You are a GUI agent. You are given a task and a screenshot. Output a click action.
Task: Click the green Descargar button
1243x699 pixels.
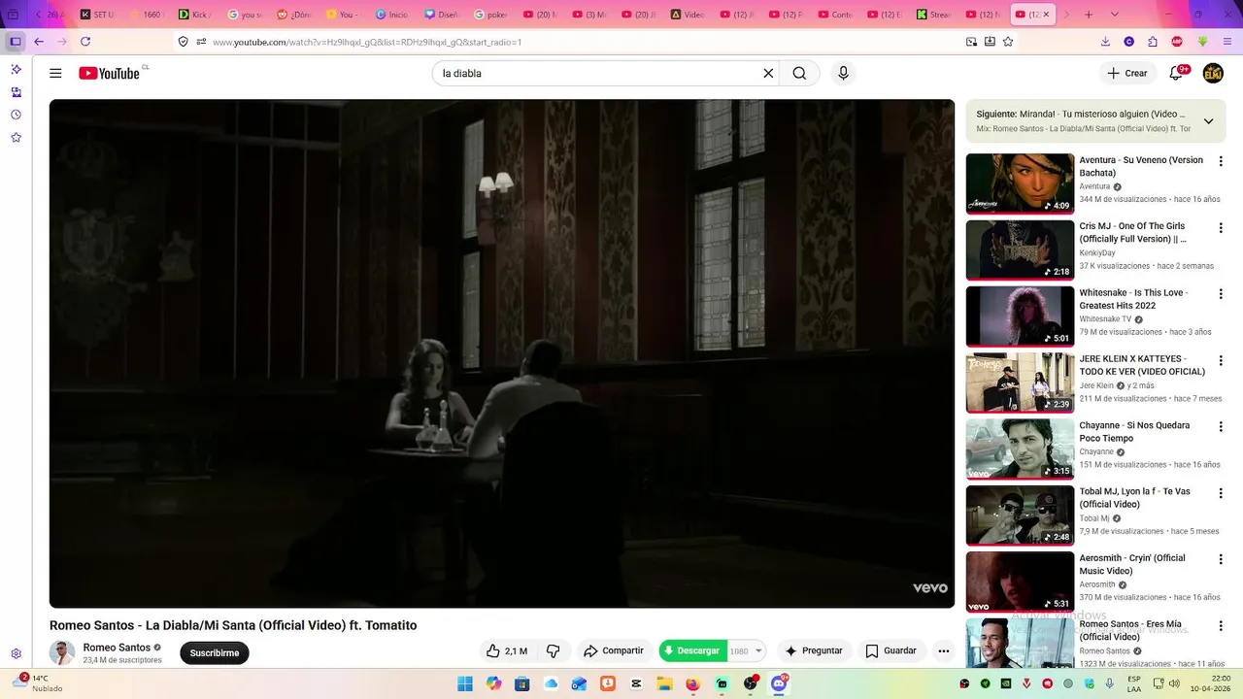(692, 650)
